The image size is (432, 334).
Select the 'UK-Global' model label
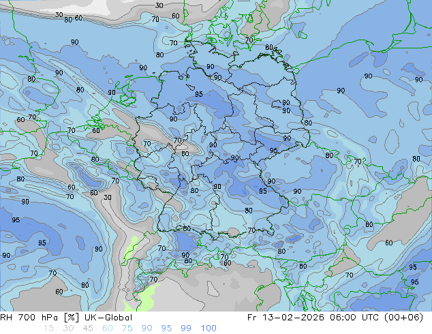108,318
